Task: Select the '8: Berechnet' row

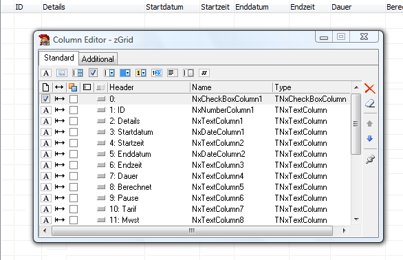Action: (195, 187)
